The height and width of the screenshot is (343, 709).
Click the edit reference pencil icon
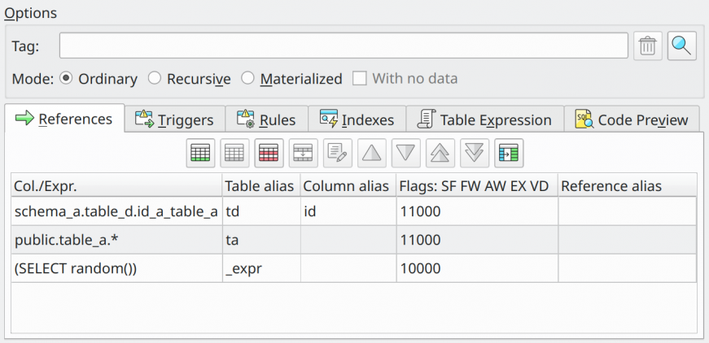click(338, 153)
